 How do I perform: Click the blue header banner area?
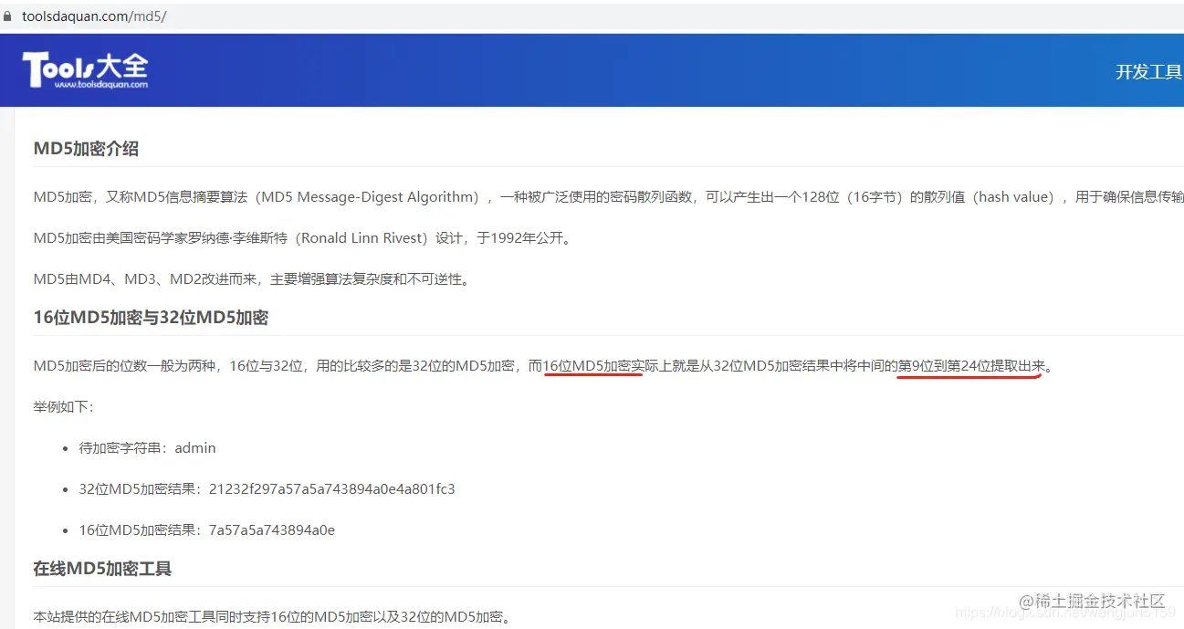(x=593, y=70)
